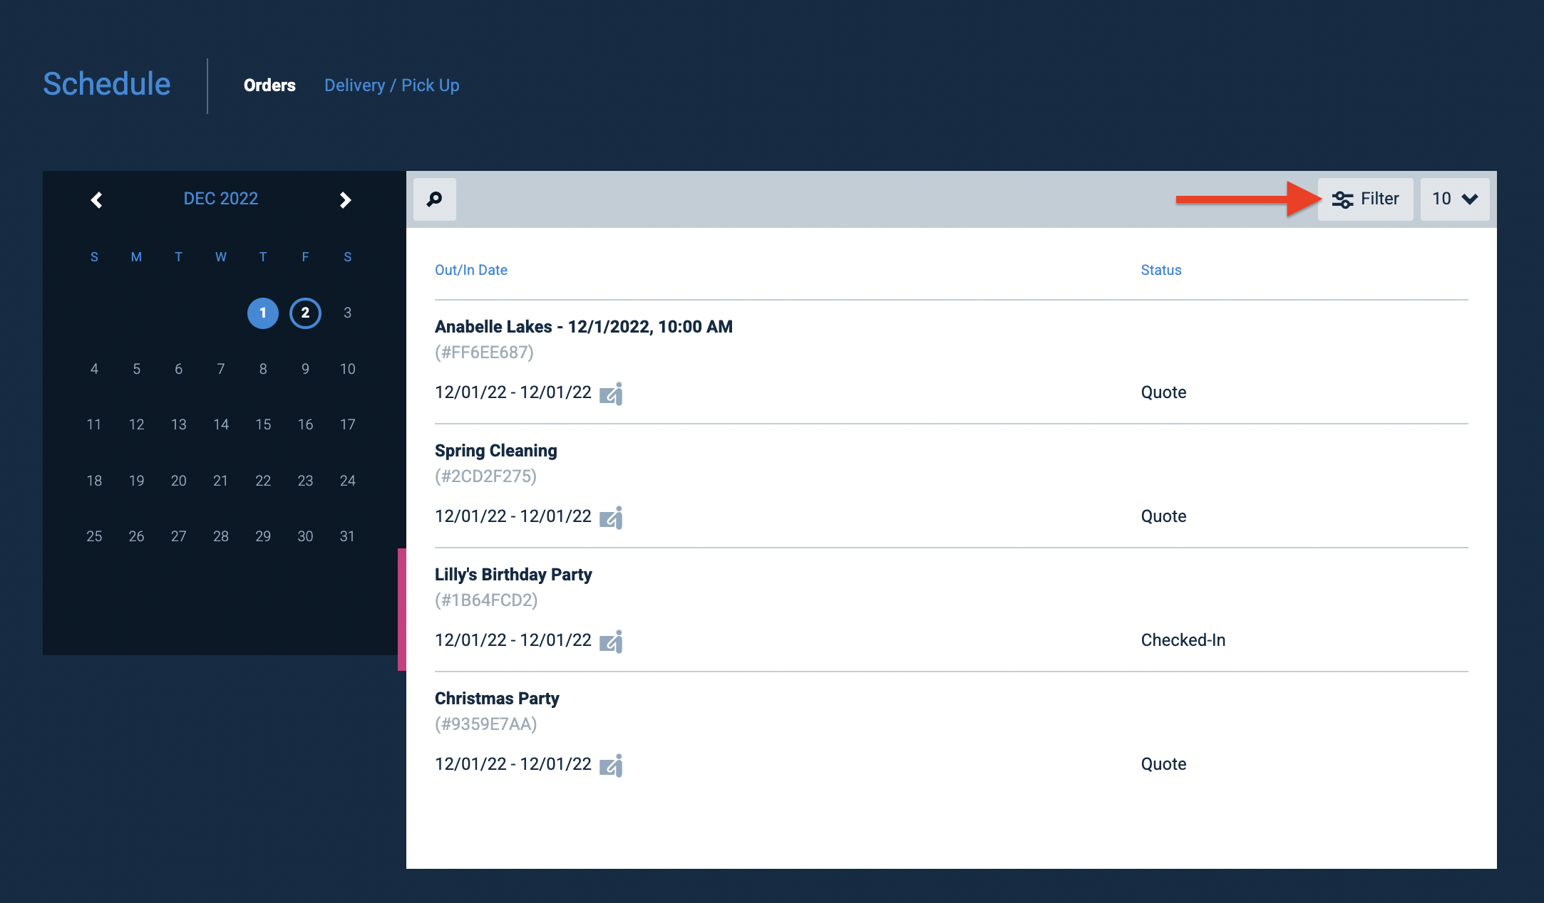
Task: Click order number #FF6EE687
Action: 484,353
